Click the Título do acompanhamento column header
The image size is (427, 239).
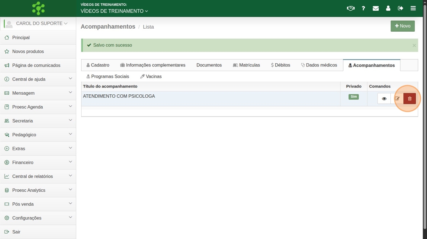(110, 86)
